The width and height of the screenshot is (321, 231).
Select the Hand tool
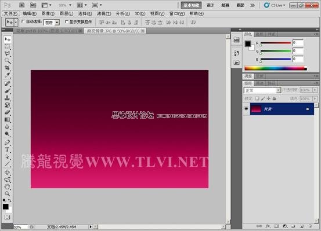(x=8, y=186)
